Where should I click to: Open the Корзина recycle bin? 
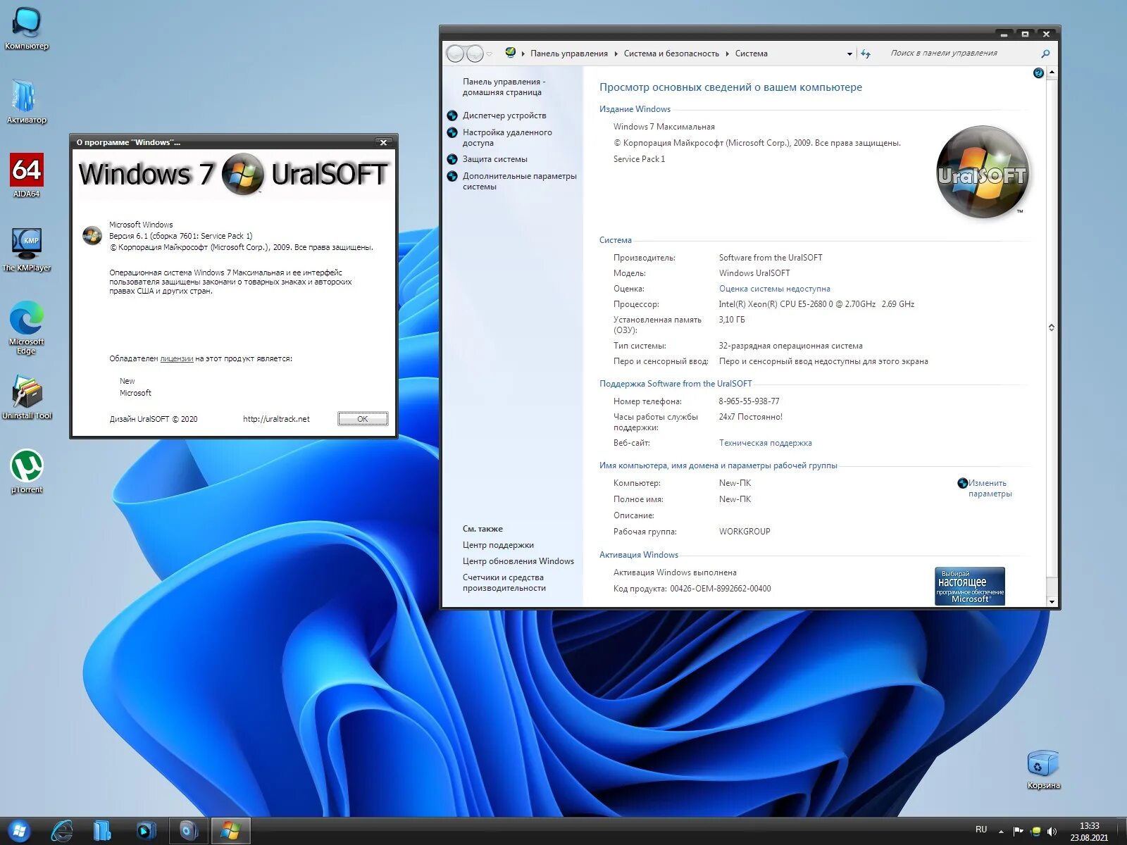1043,769
